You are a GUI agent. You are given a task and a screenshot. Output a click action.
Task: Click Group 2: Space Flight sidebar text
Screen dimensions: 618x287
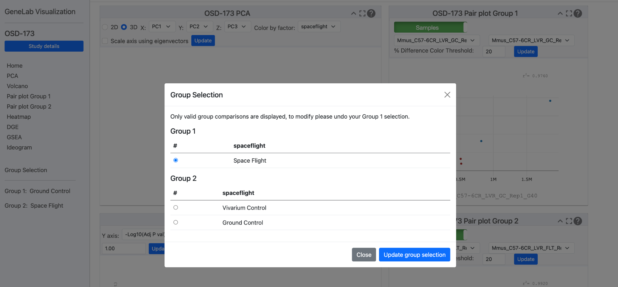34,206
